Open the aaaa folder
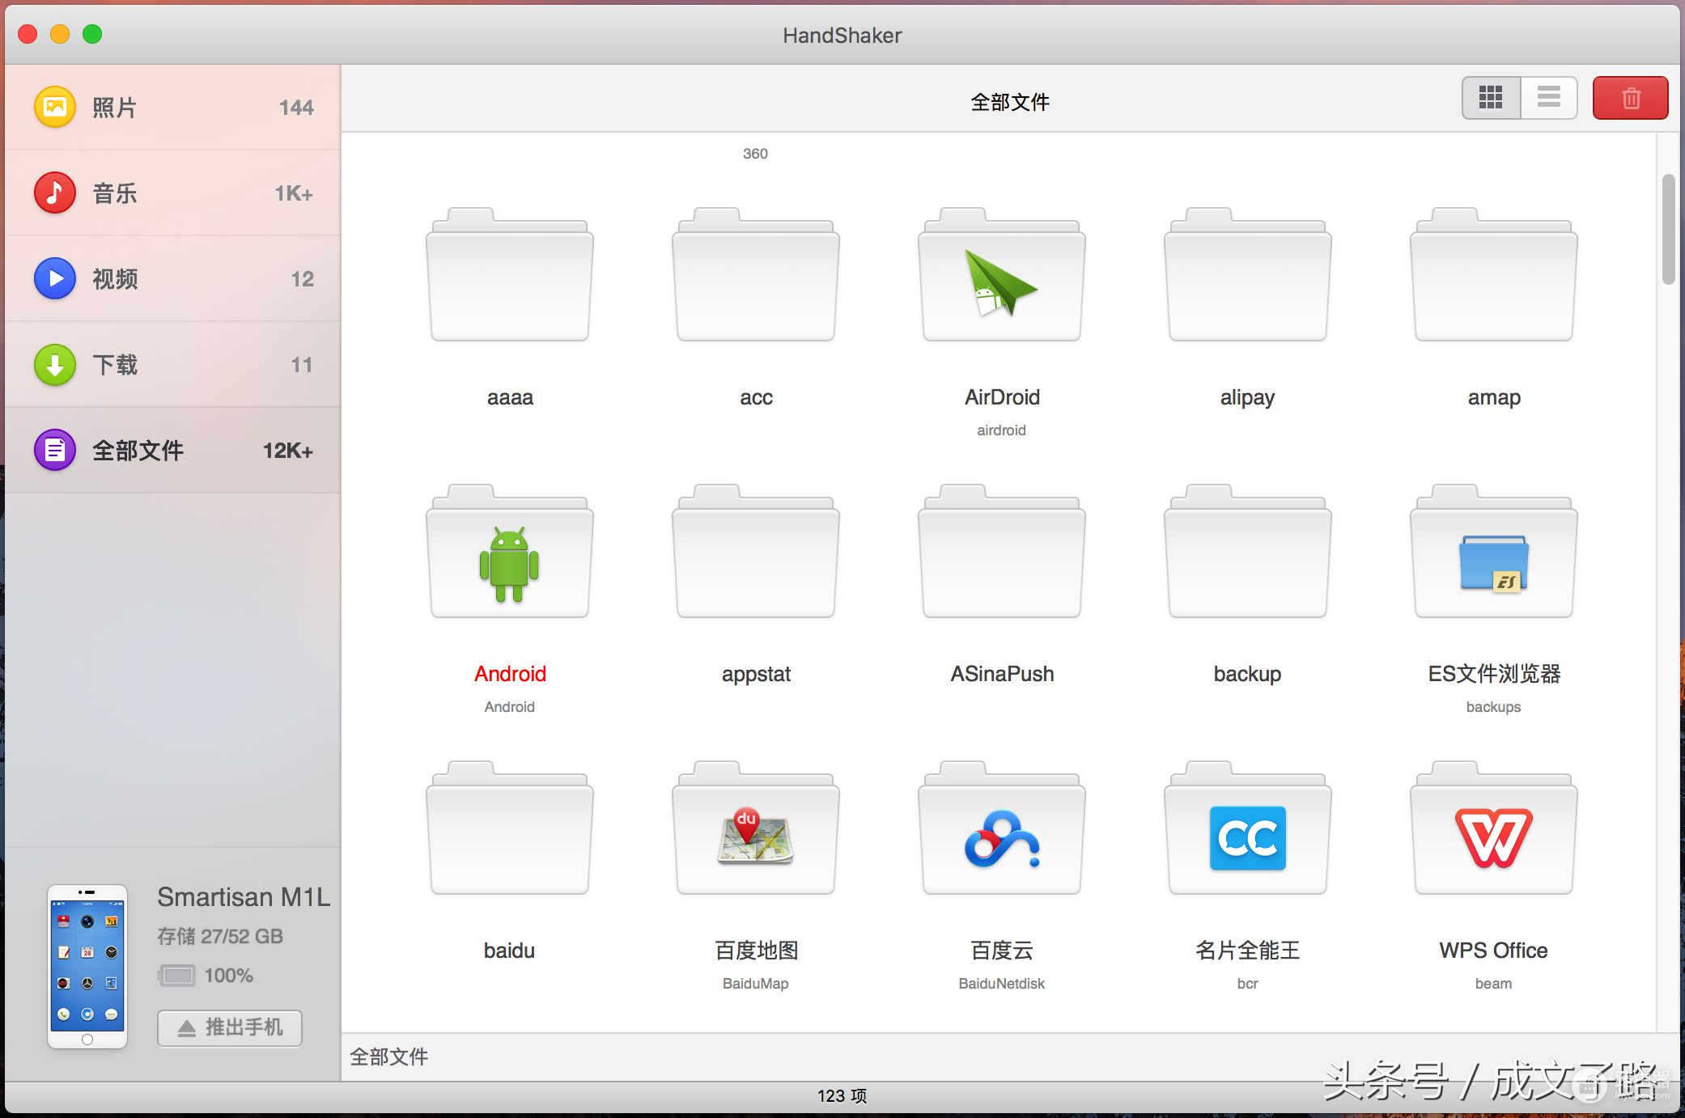 point(510,275)
